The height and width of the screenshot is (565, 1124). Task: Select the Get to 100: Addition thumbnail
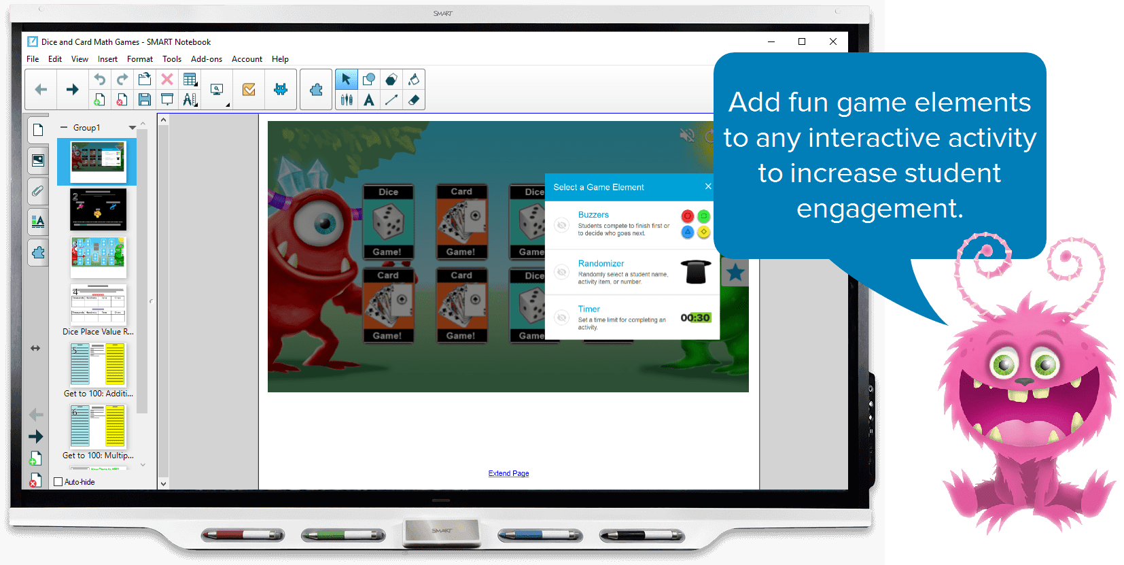[98, 364]
